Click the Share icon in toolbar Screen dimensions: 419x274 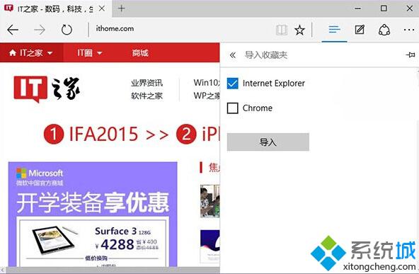point(384,30)
